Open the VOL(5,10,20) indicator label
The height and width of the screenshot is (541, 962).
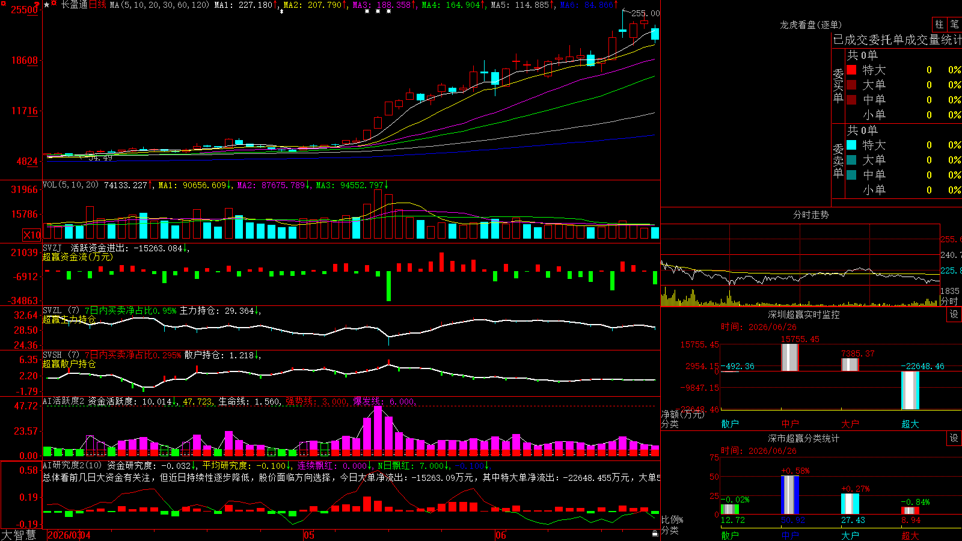[70, 185]
